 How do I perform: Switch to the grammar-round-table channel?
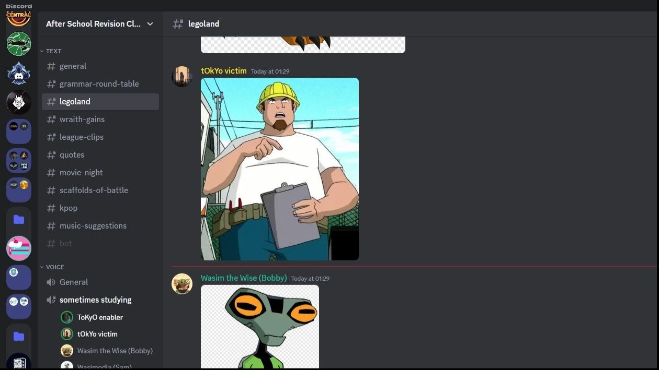(x=100, y=83)
